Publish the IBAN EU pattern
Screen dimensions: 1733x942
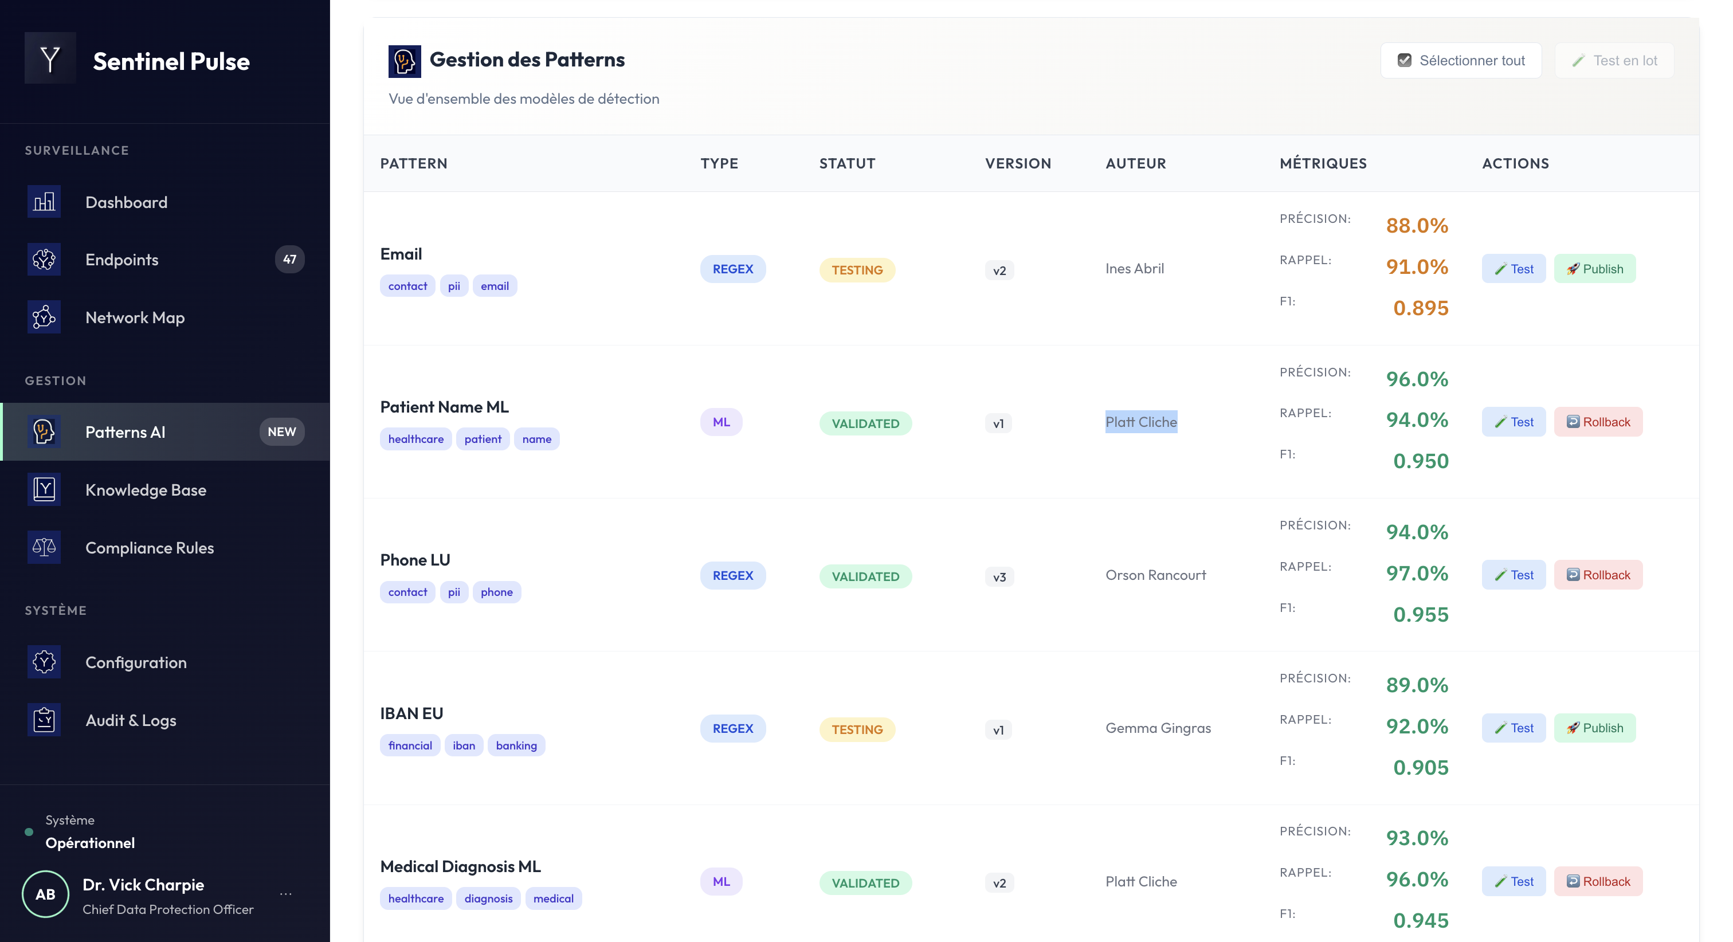[x=1594, y=728]
